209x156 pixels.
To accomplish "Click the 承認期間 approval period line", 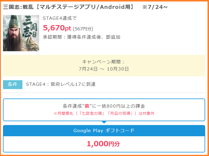I will click(x=81, y=37).
